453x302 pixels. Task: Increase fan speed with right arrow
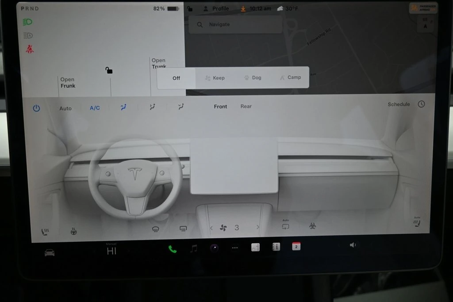pos(258,227)
